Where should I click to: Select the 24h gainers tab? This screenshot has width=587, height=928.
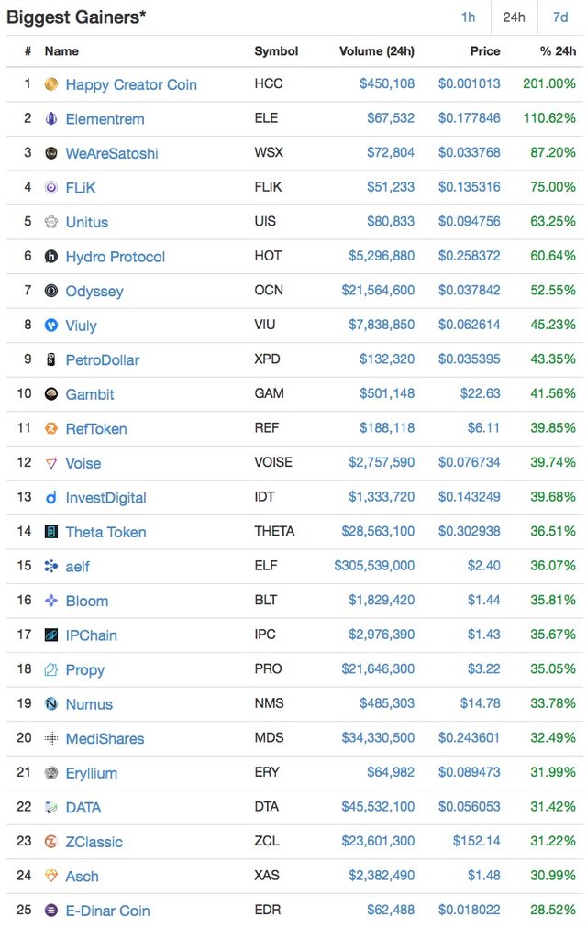tap(514, 17)
